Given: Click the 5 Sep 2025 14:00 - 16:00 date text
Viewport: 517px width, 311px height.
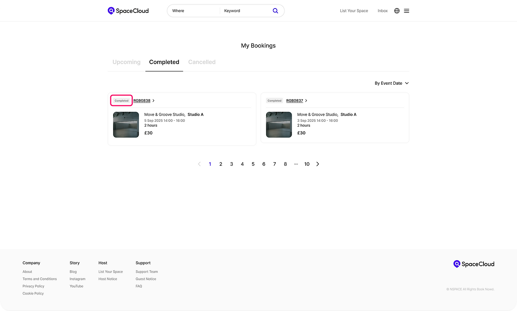Looking at the screenshot, I should (164, 121).
